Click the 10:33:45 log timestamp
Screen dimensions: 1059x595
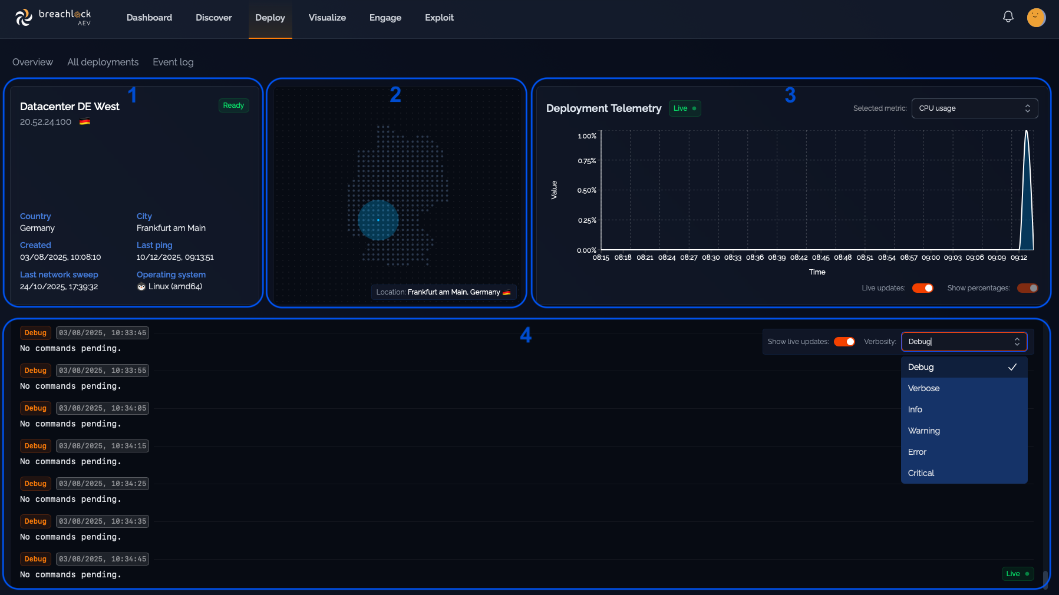(103, 333)
